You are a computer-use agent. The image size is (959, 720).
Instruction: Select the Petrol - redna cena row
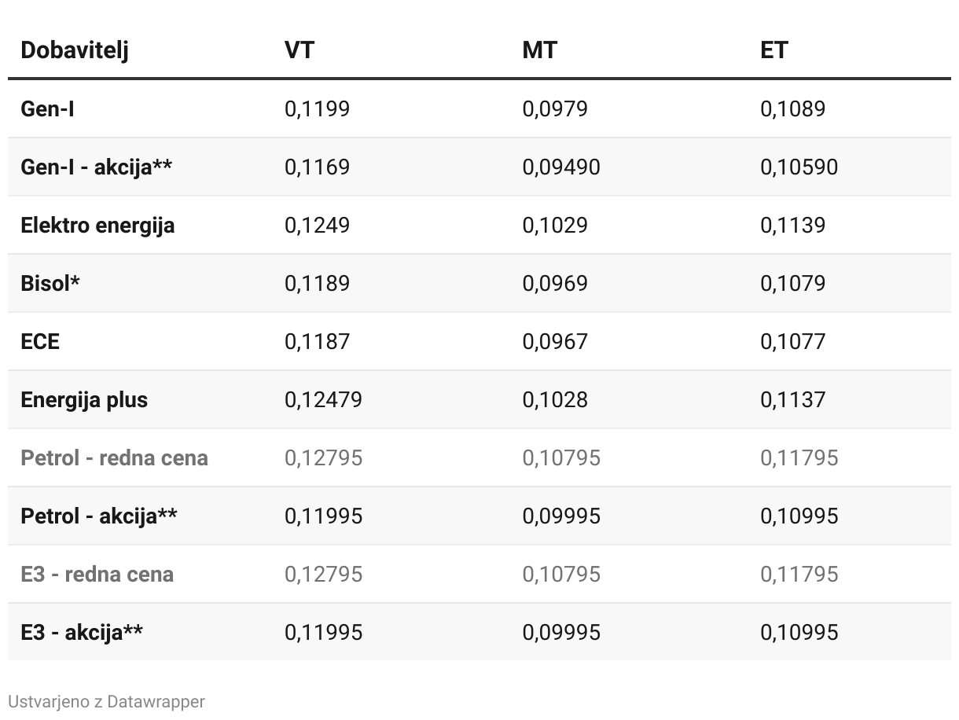(114, 457)
